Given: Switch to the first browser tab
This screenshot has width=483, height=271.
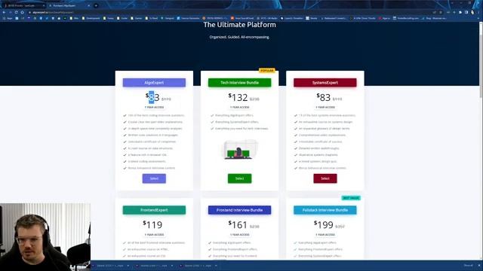Looking at the screenshot, I should coord(23,5).
